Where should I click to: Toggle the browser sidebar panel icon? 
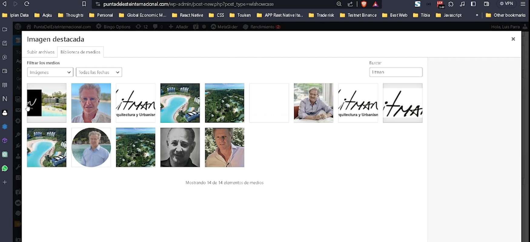(x=473, y=4)
